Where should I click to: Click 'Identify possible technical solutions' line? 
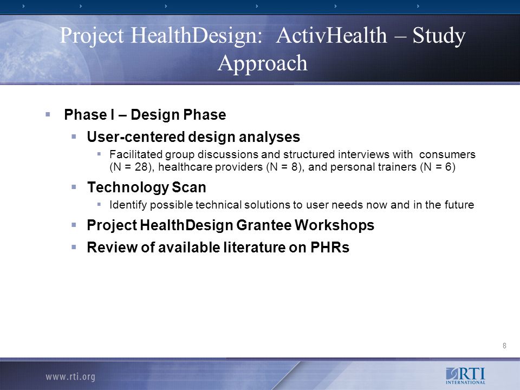[x=291, y=205]
